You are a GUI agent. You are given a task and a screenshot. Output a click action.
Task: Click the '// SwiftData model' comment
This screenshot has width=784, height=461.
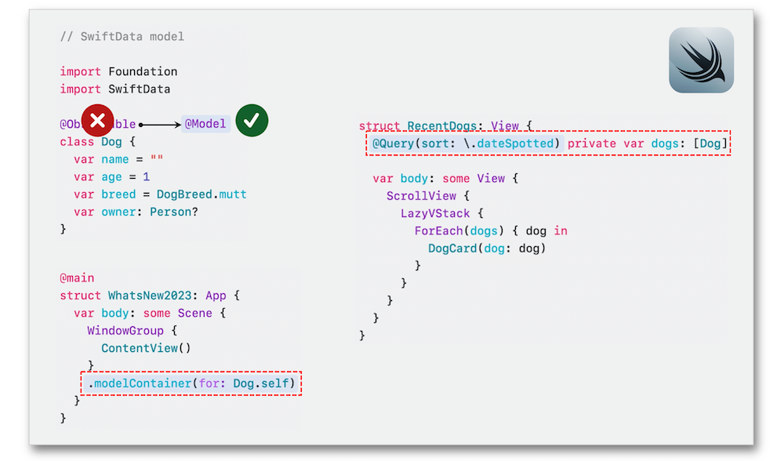tap(122, 37)
